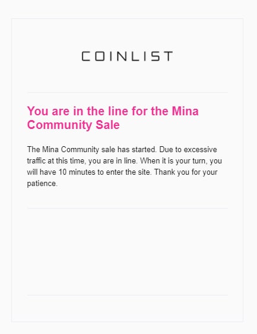Click paragraph line starting 'The Mina Community'
This screenshot has width=257, height=334.
pyautogui.click(x=122, y=150)
